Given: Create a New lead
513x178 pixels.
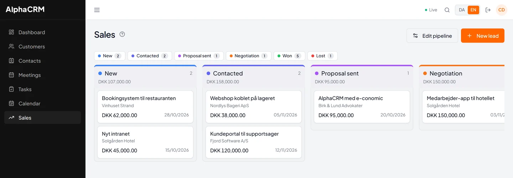Looking at the screenshot, I should pyautogui.click(x=483, y=36).
